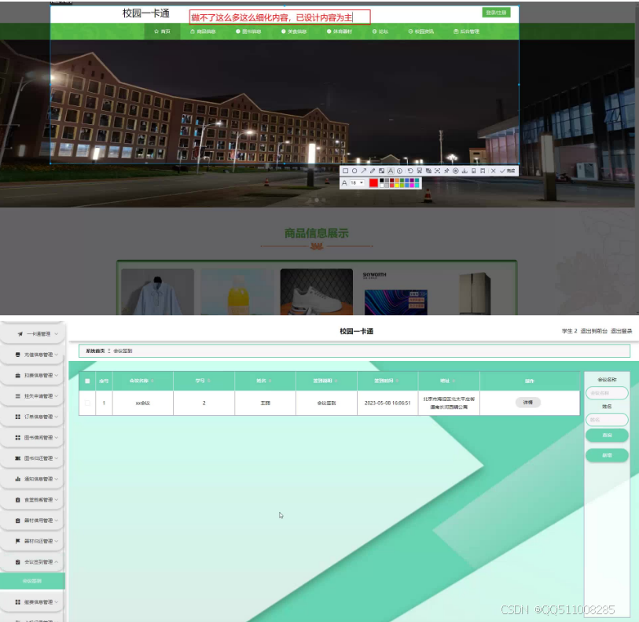The height and width of the screenshot is (622, 639).
Task: Select the highlighted 会议签到 submenu item
Action: click(x=32, y=581)
